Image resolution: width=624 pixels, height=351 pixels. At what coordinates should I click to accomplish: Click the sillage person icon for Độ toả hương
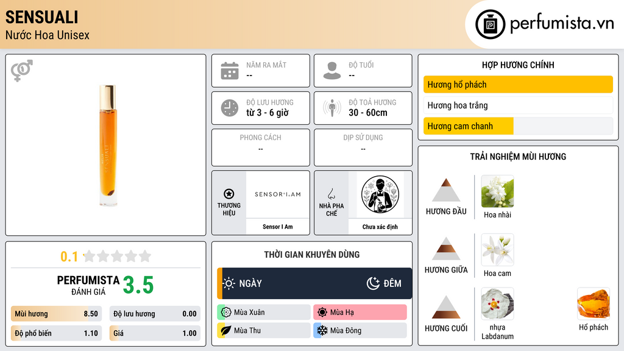click(332, 108)
